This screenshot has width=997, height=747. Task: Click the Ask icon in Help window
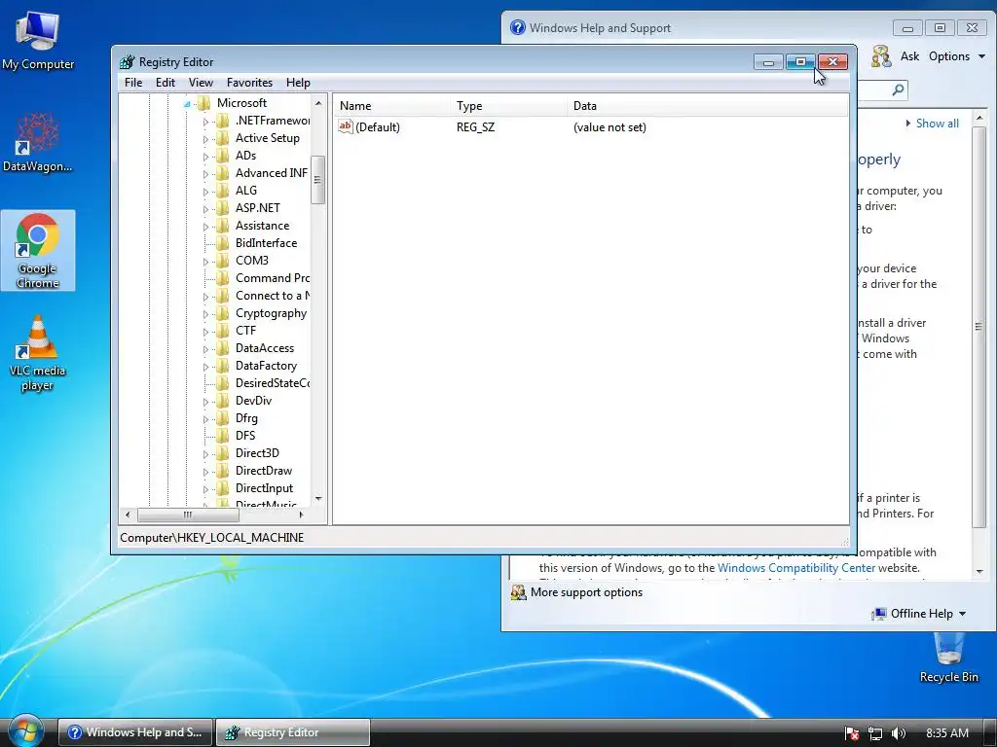coord(881,56)
